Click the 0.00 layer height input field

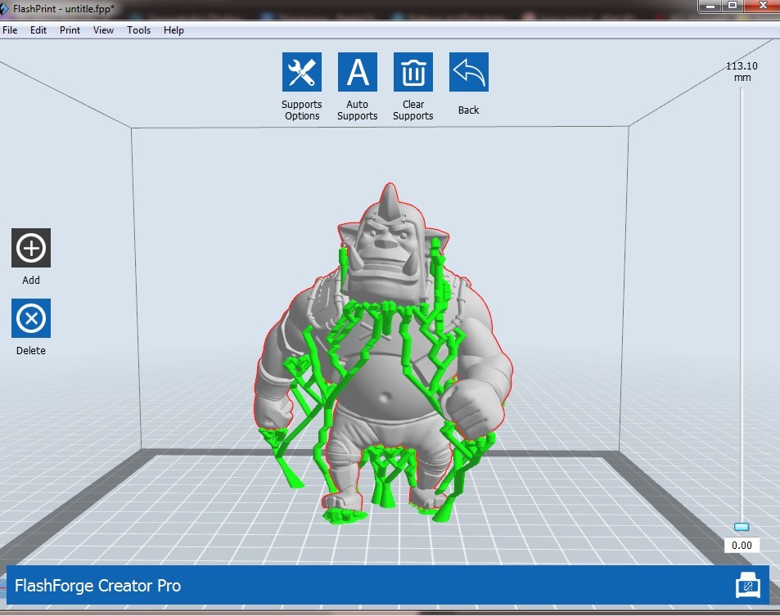[742, 546]
